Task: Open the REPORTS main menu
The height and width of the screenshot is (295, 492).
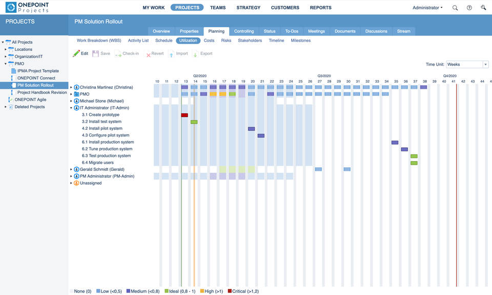Action: [x=320, y=8]
